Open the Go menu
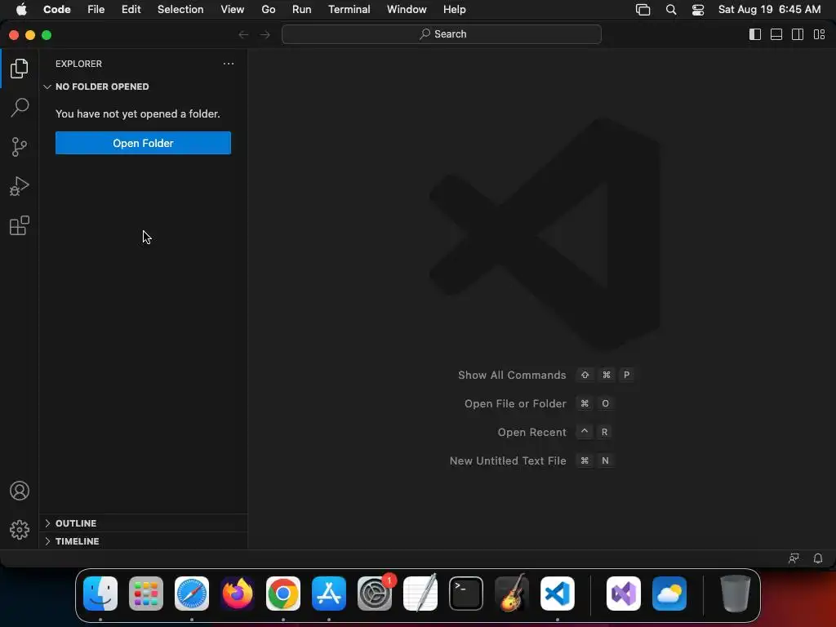This screenshot has height=627, width=836. [268, 10]
